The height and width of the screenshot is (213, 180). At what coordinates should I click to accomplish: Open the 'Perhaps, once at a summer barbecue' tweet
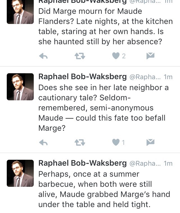coord(104,189)
